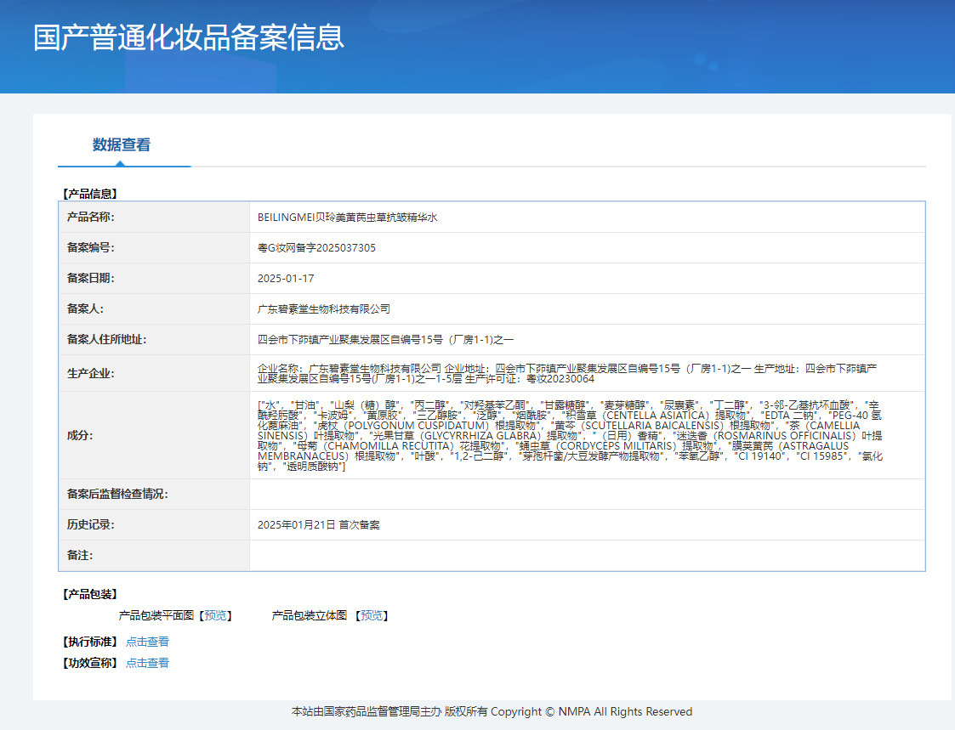Click the NMPA copyright footer text

tap(492, 712)
